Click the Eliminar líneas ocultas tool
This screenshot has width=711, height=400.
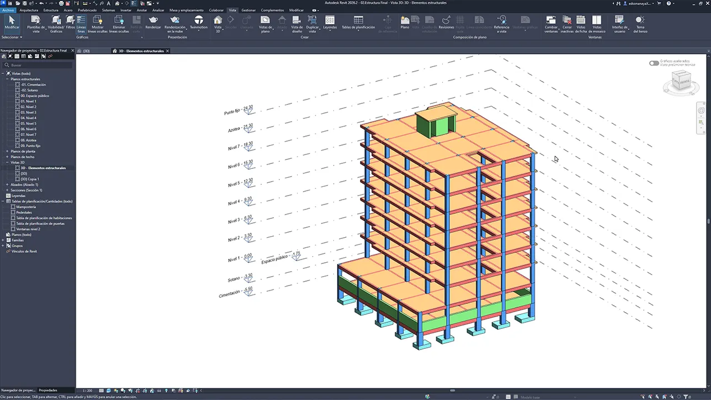(x=119, y=21)
